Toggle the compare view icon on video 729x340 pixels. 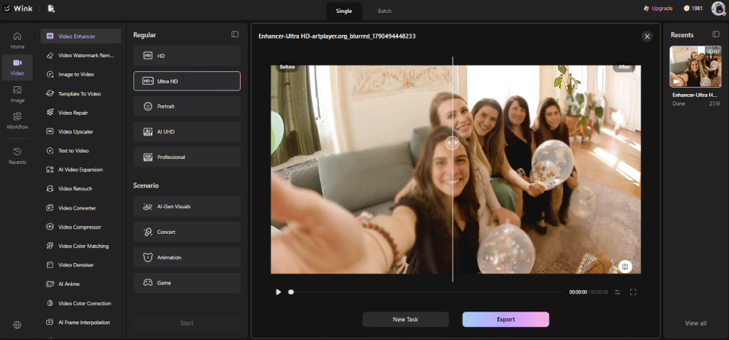[x=625, y=267]
